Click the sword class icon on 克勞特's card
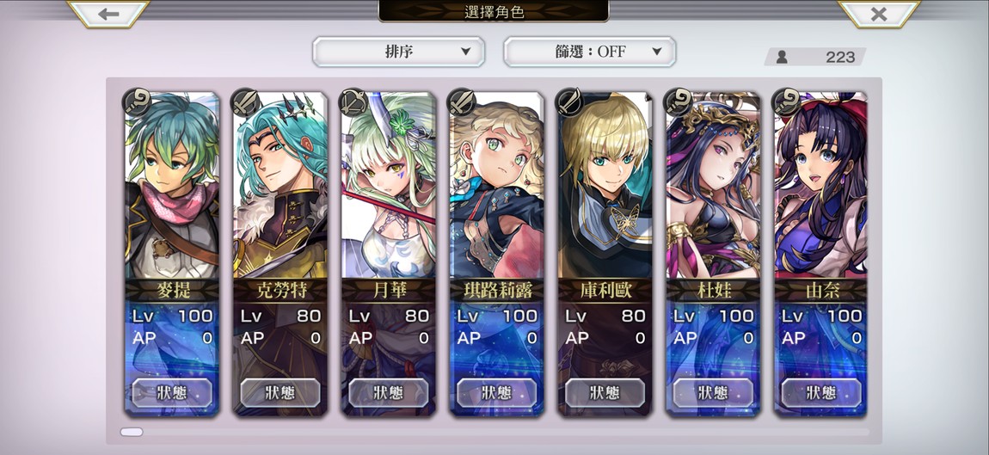This screenshot has width=989, height=455. click(245, 103)
